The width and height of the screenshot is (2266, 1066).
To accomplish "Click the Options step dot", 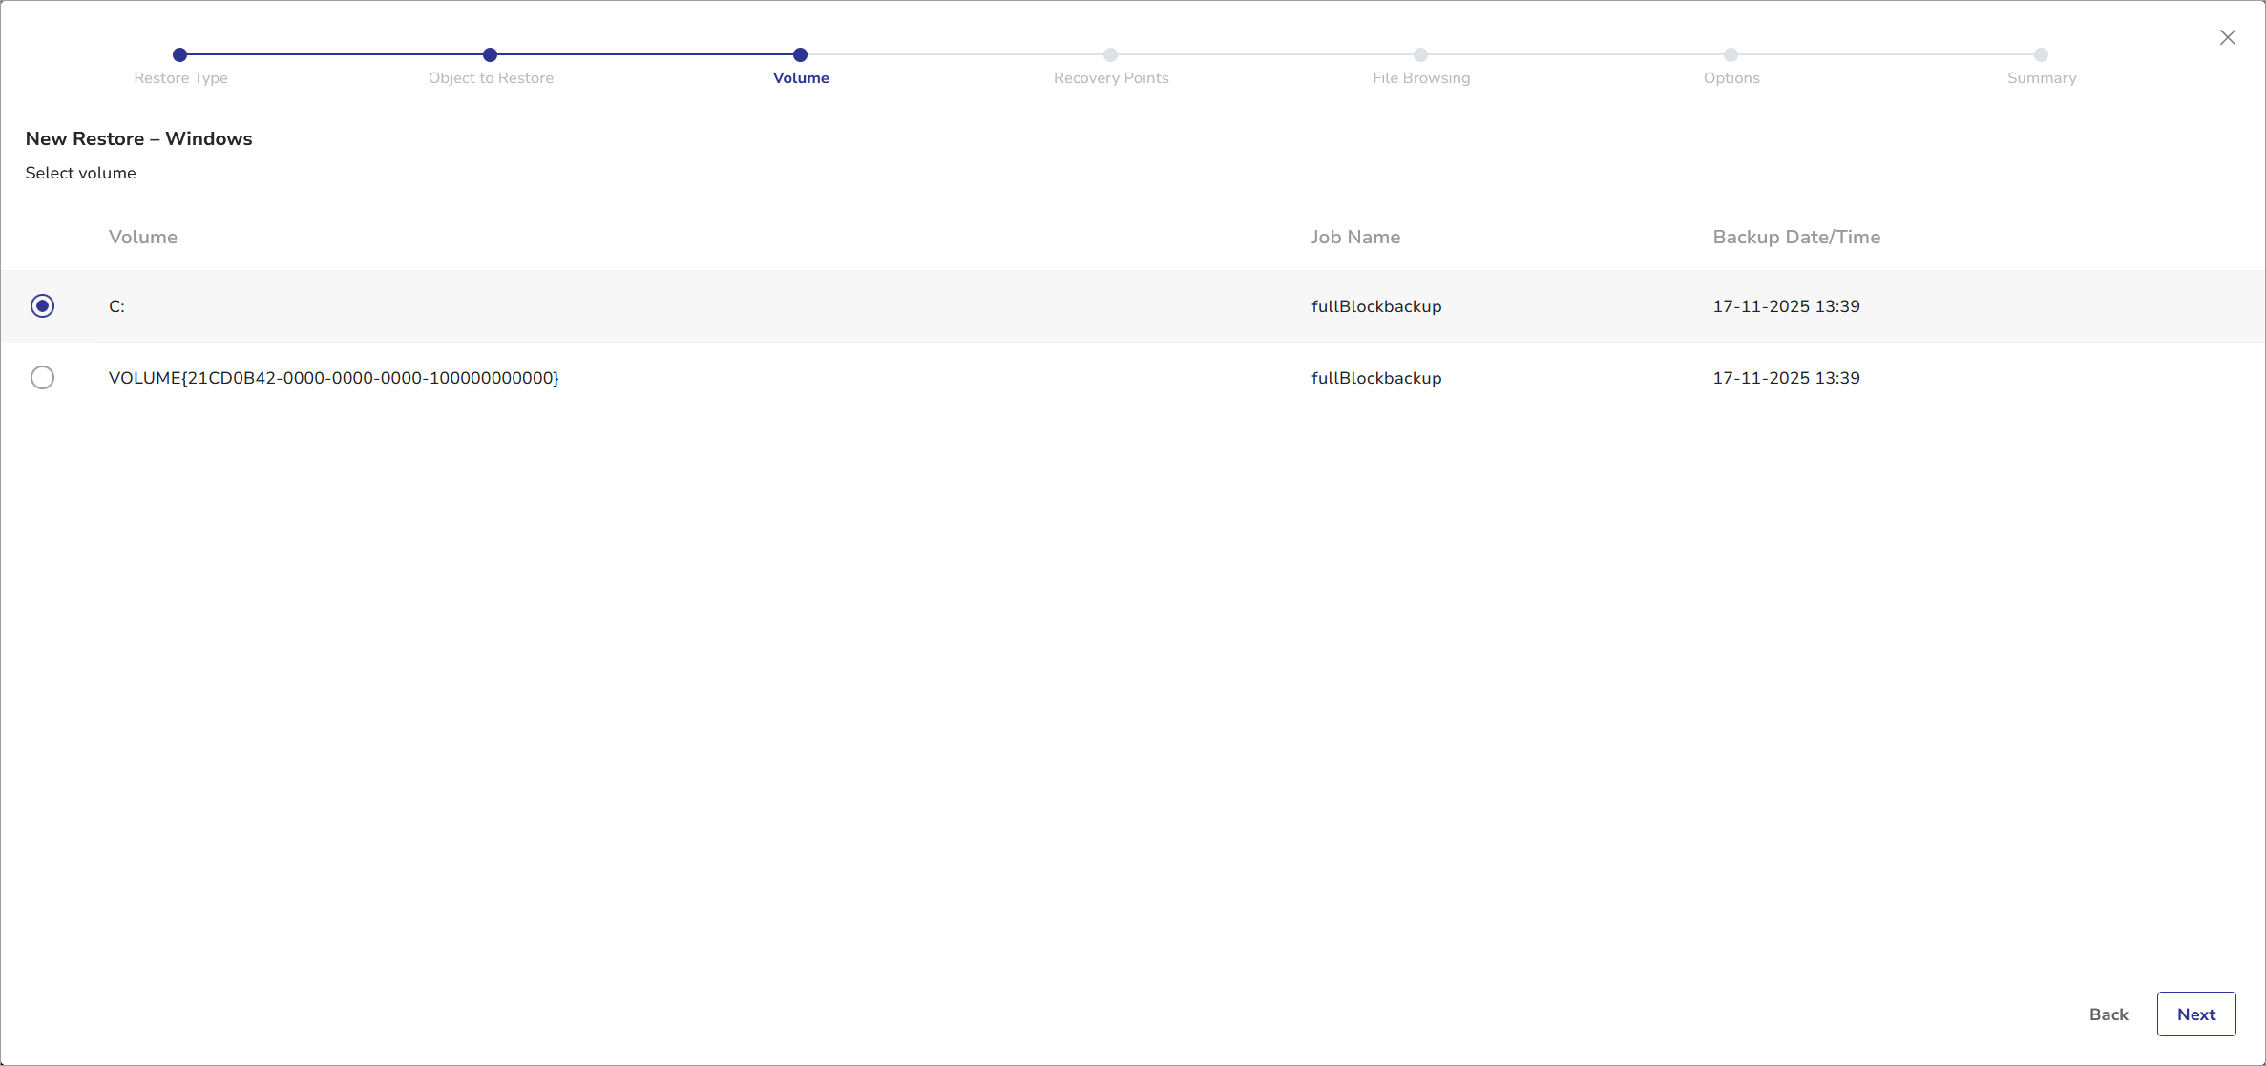I will [x=1731, y=55].
